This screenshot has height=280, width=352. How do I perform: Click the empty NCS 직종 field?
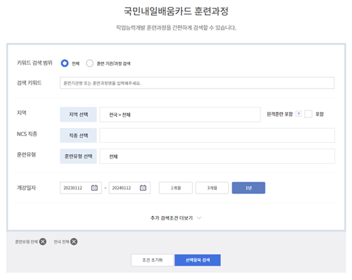[x=217, y=135]
